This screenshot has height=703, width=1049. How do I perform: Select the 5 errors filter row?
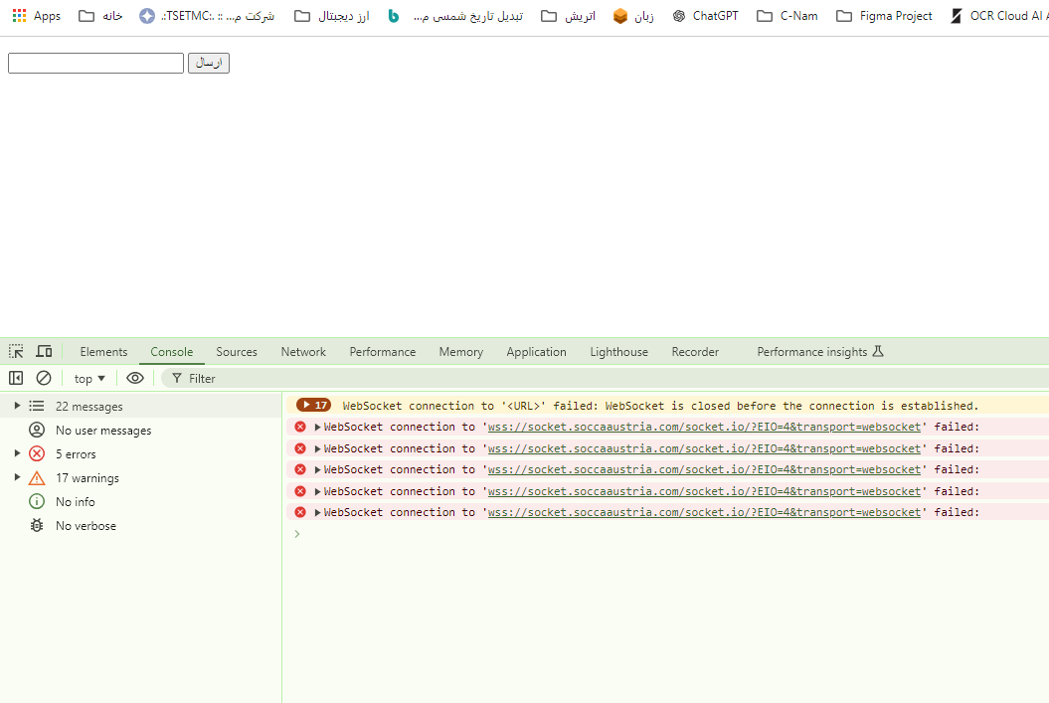(x=140, y=453)
